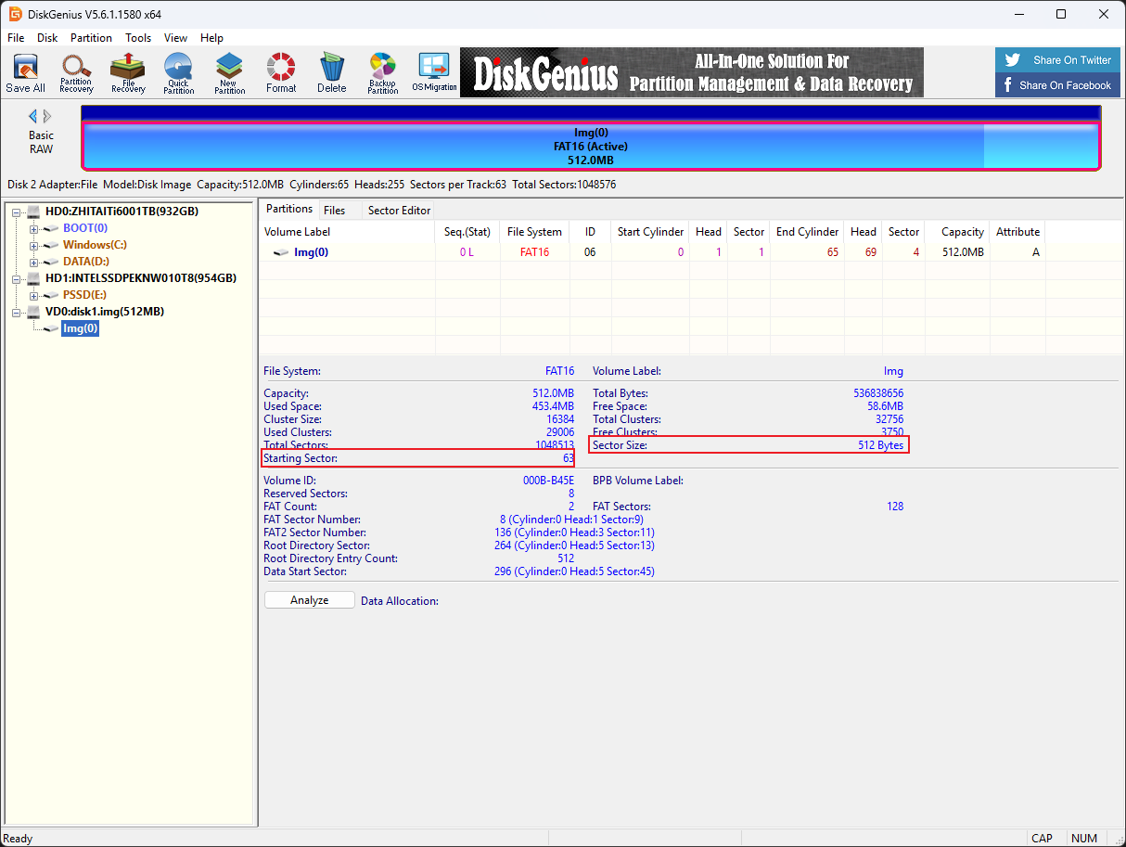Viewport: 1126px width, 847px height.
Task: Expand the DATA(D:) partition node
Action: 34,262
